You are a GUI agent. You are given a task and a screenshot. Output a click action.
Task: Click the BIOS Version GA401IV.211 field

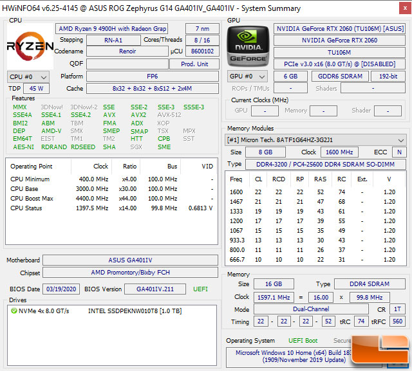(x=155, y=289)
